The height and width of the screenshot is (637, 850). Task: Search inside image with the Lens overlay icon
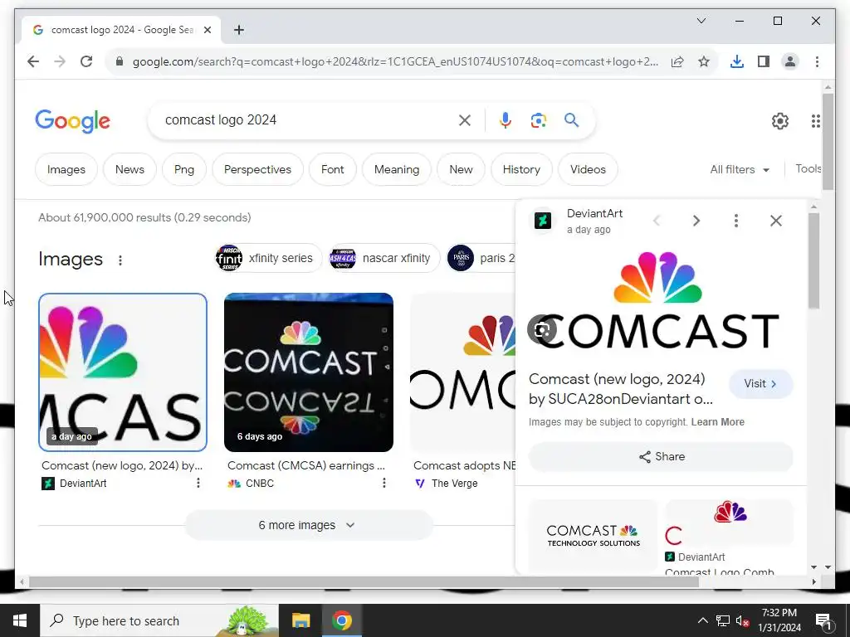point(541,329)
